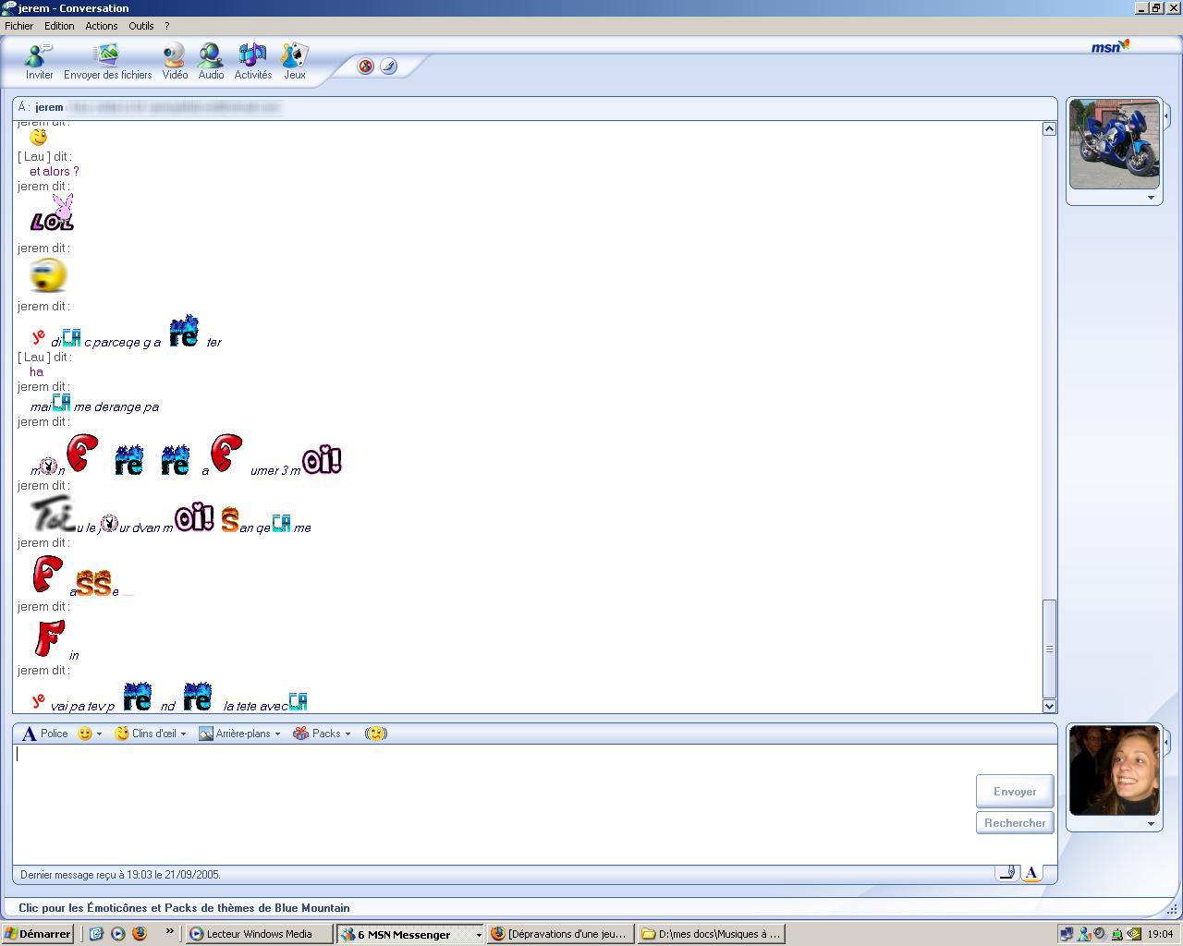This screenshot has height=946, width=1183.
Task: Open the Outils menu
Action: pyautogui.click(x=141, y=26)
